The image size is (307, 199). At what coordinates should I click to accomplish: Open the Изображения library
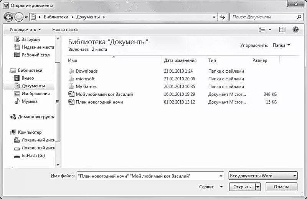32,94
